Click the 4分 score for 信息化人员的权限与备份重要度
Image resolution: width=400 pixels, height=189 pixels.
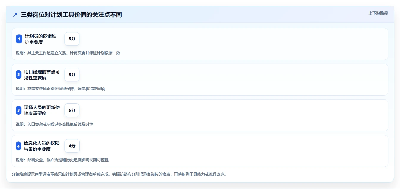point(72,146)
